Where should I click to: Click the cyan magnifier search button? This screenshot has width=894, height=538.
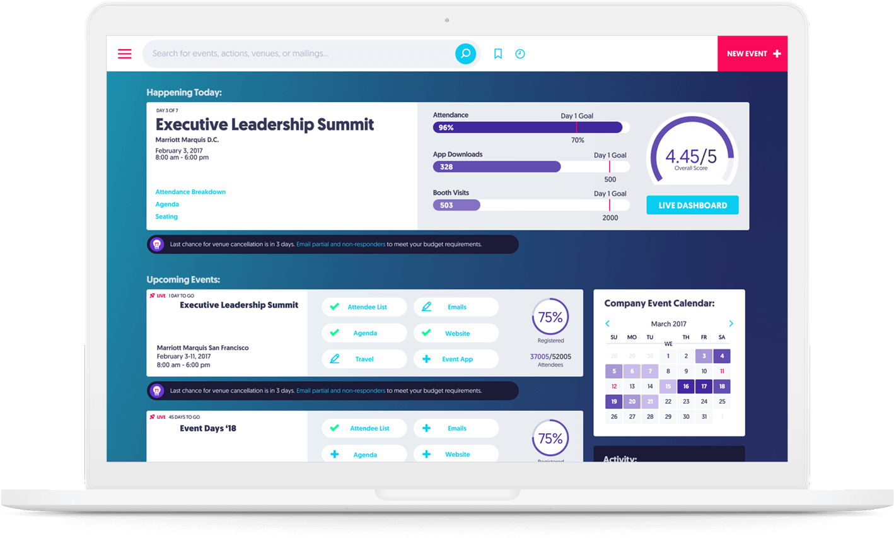point(465,54)
